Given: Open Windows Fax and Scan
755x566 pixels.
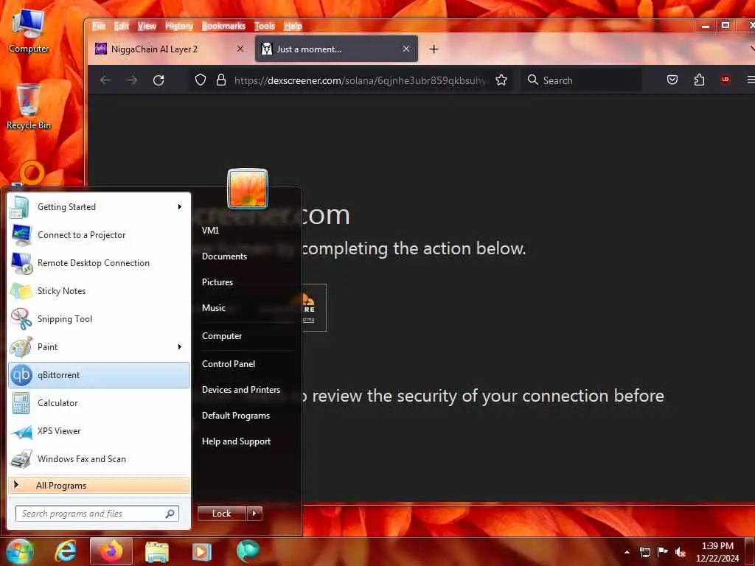Looking at the screenshot, I should pyautogui.click(x=99, y=458).
